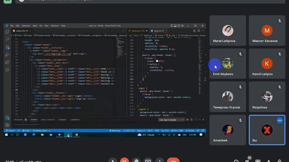Select Kamil Latipov participant tile
Screen dimensions: 289x162
coord(267,64)
